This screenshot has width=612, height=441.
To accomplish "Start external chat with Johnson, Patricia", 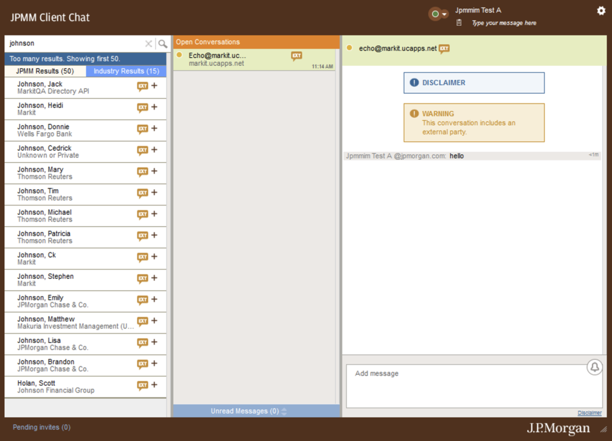I will [142, 236].
